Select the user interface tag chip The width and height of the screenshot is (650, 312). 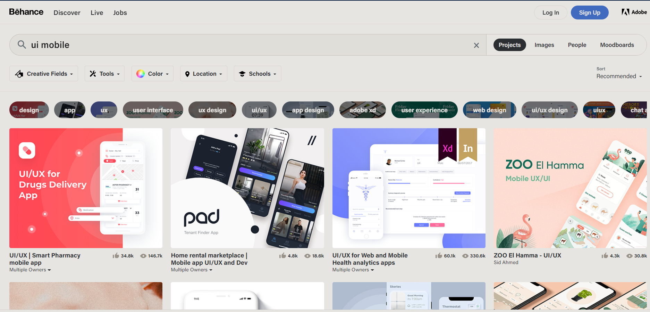pos(153,110)
